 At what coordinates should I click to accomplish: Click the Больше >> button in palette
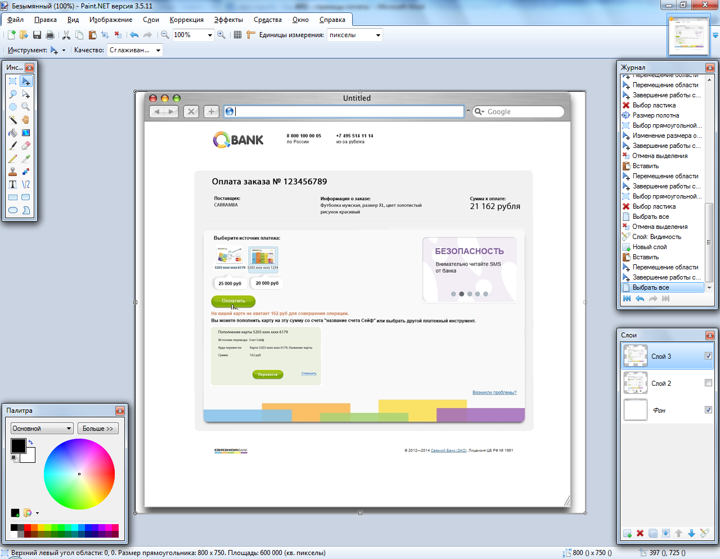tap(98, 429)
